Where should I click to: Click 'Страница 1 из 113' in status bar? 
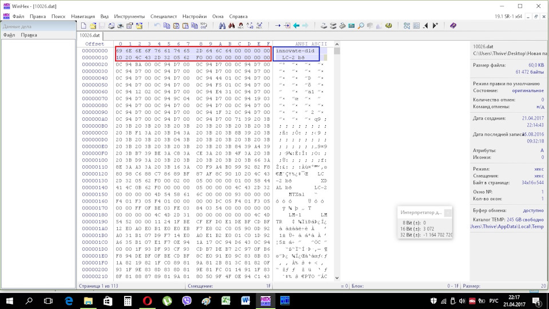point(98,286)
